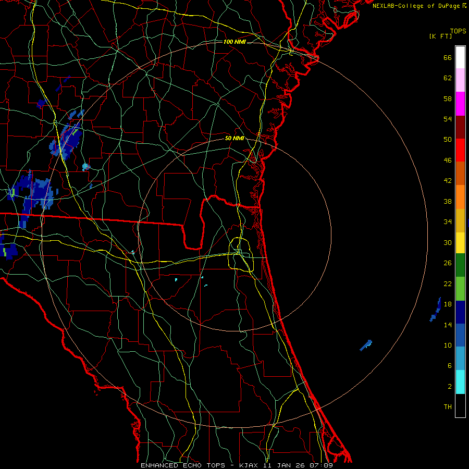Click the '26' legend value
This screenshot has height=469, width=469.
tap(448, 263)
